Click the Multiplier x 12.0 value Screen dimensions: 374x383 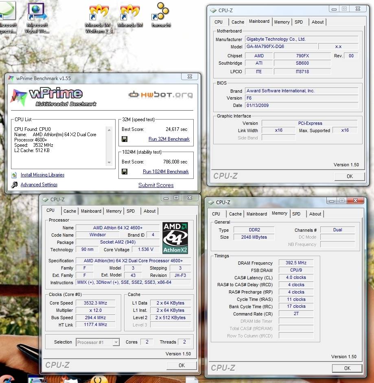tap(95, 310)
